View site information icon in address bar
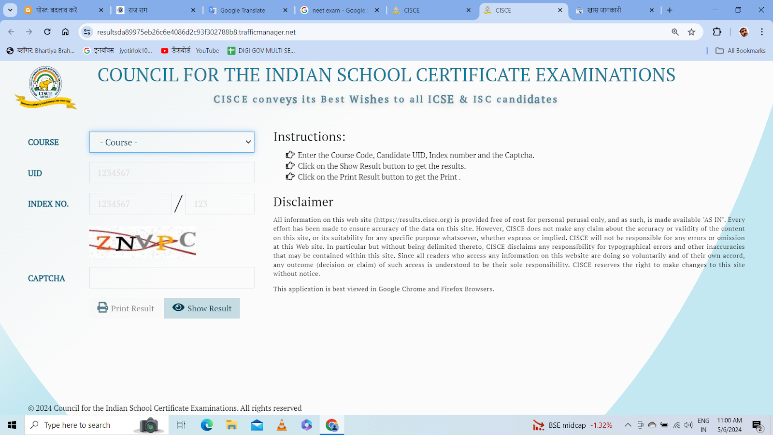Screen dimensions: 773x435 pos(87,32)
